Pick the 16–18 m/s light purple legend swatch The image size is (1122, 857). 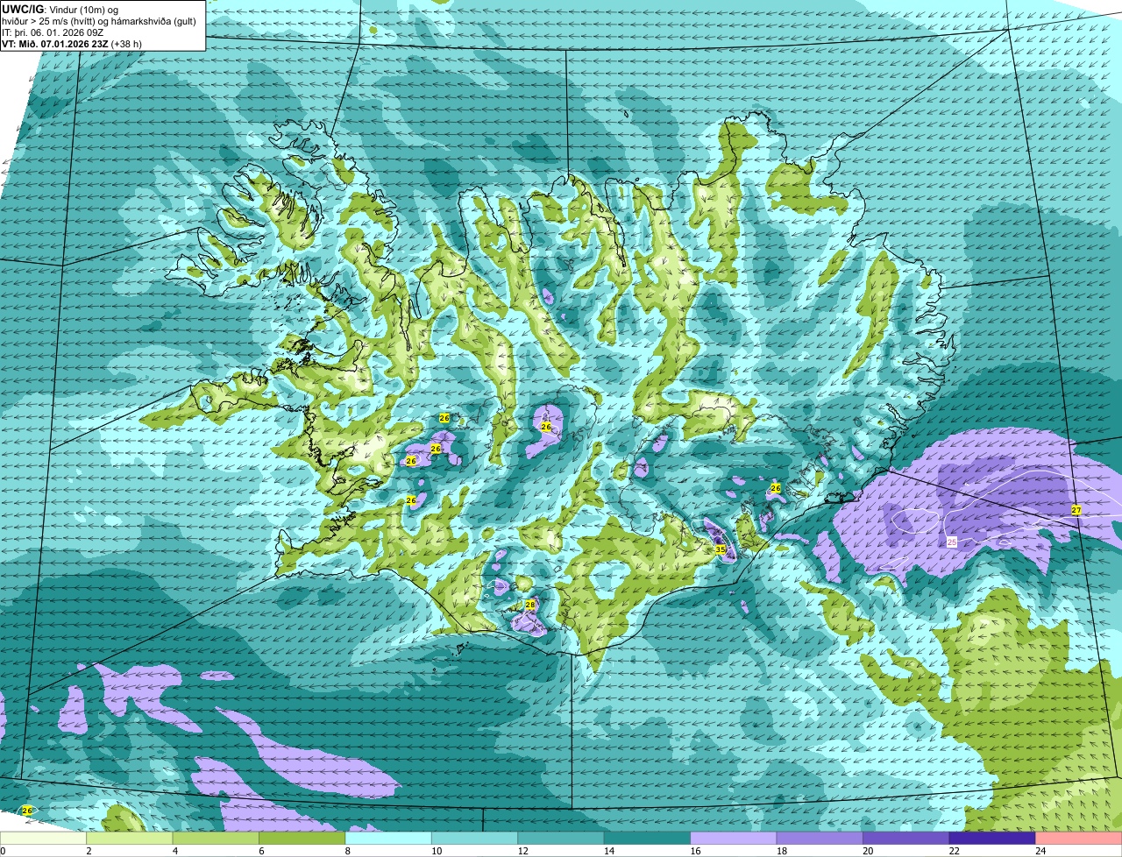[x=734, y=839]
